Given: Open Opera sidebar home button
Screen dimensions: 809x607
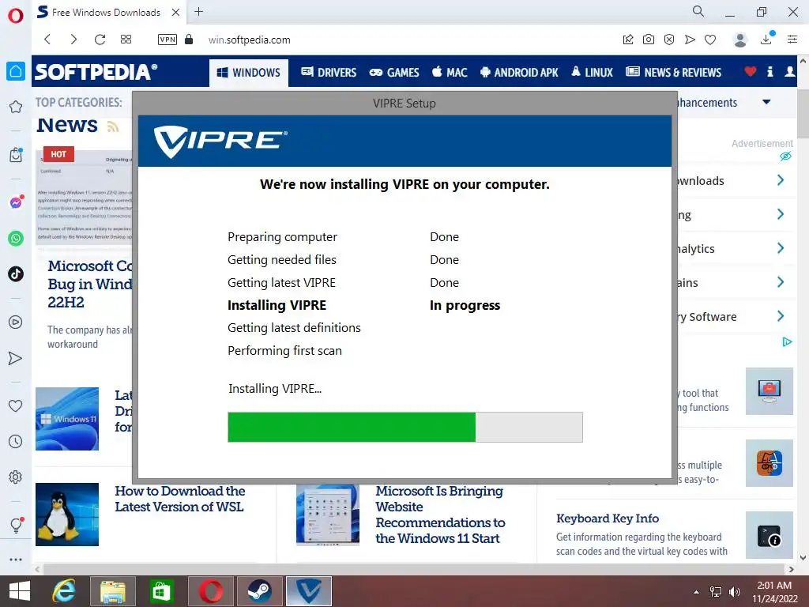Looking at the screenshot, I should pyautogui.click(x=16, y=71).
